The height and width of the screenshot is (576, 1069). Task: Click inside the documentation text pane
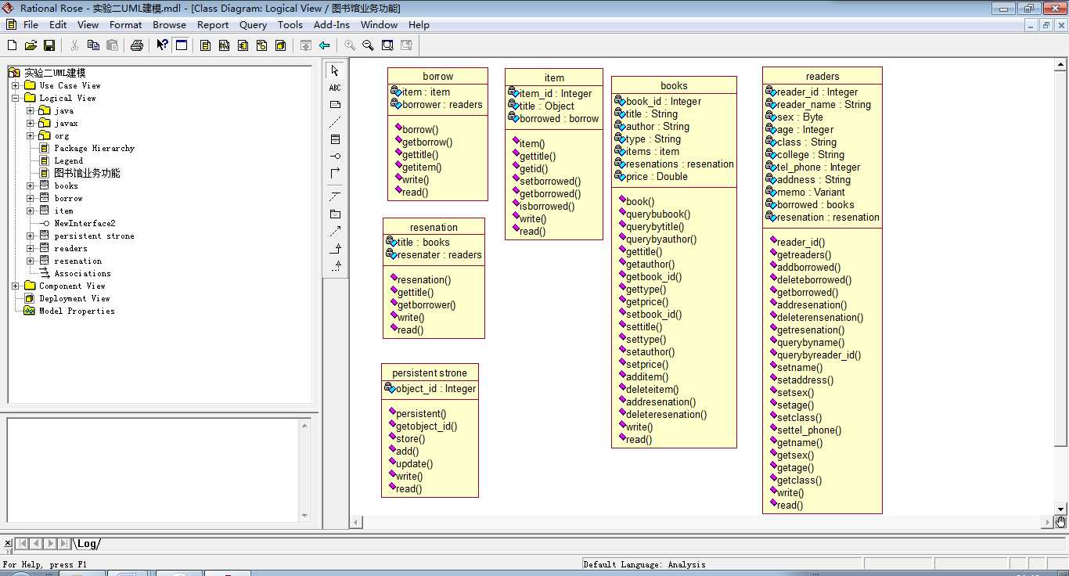pyautogui.click(x=153, y=470)
